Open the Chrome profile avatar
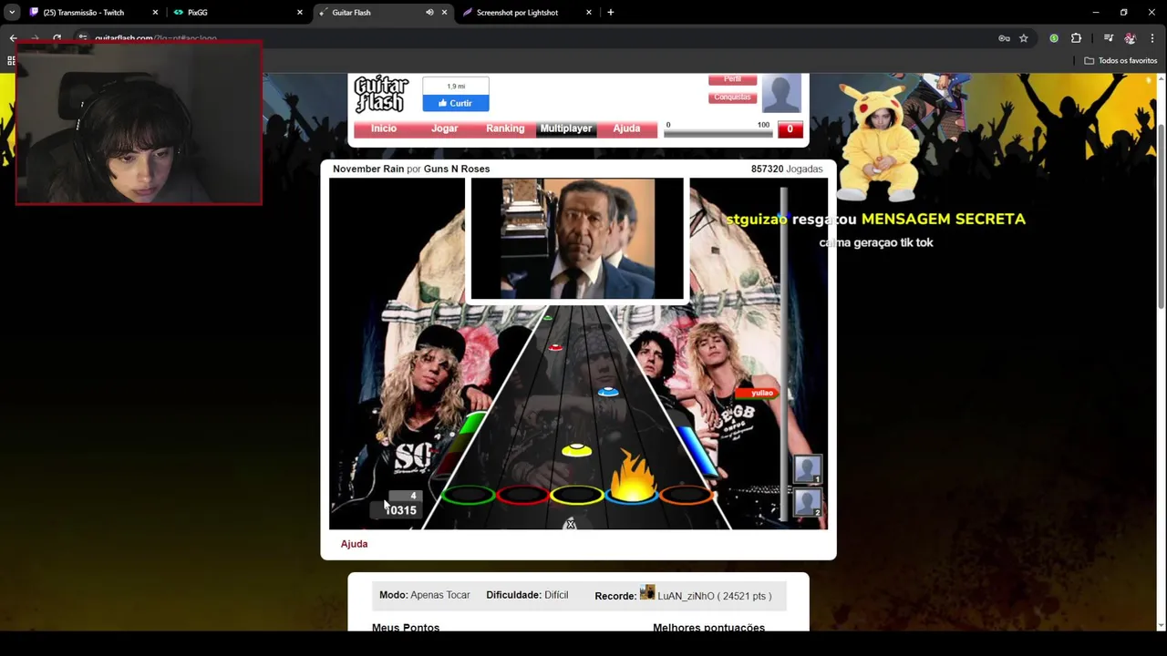Viewport: 1167px width, 656px height. (1131, 38)
